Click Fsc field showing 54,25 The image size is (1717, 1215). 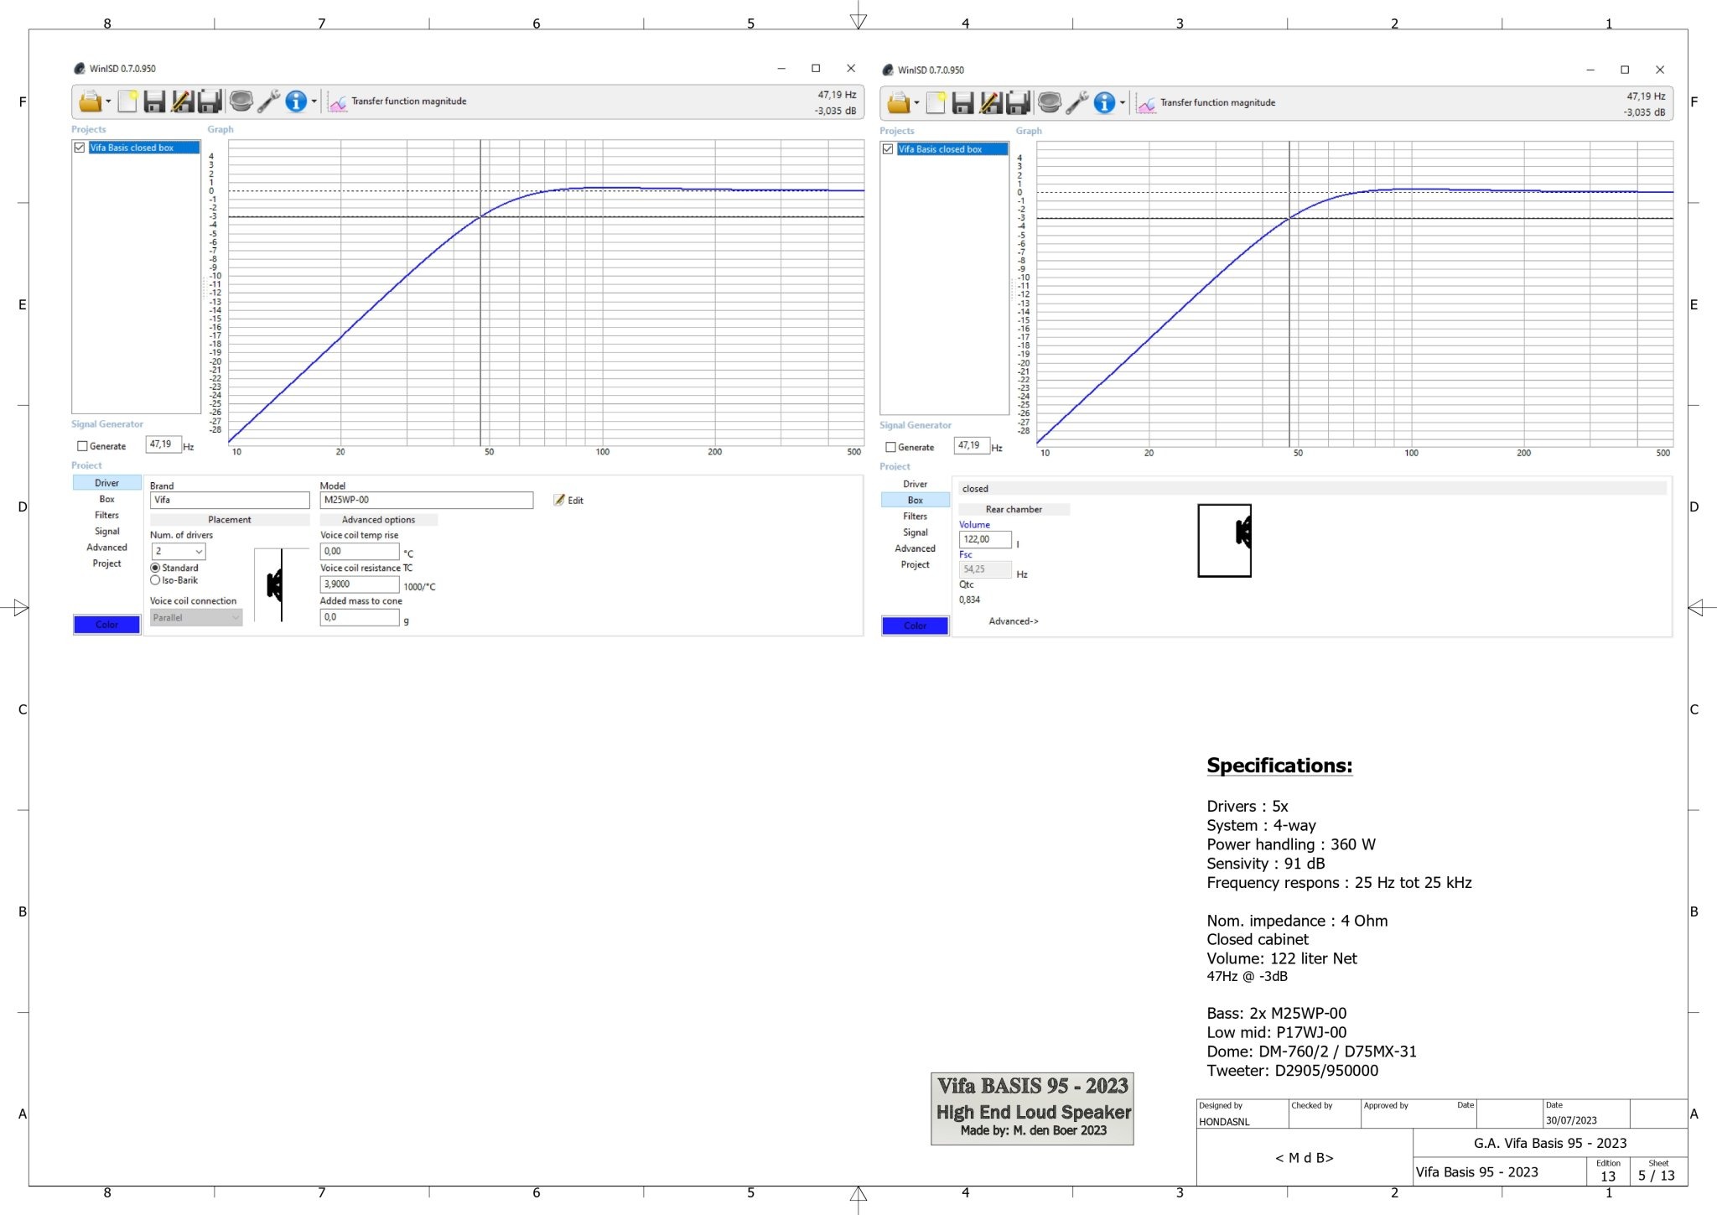[985, 570]
